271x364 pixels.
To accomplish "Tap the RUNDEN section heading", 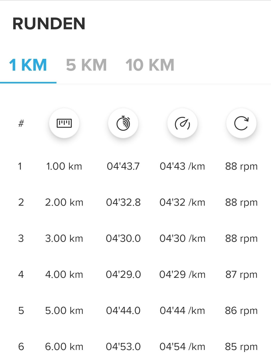I will tap(49, 24).
